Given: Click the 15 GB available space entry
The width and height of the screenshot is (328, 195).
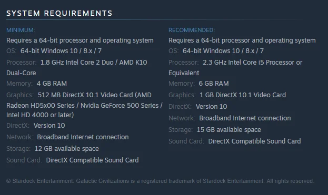Looking at the screenshot, I should [x=229, y=130].
